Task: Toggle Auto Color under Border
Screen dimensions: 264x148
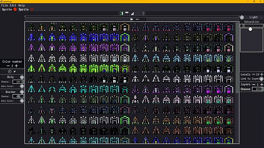Action: pos(22,101)
